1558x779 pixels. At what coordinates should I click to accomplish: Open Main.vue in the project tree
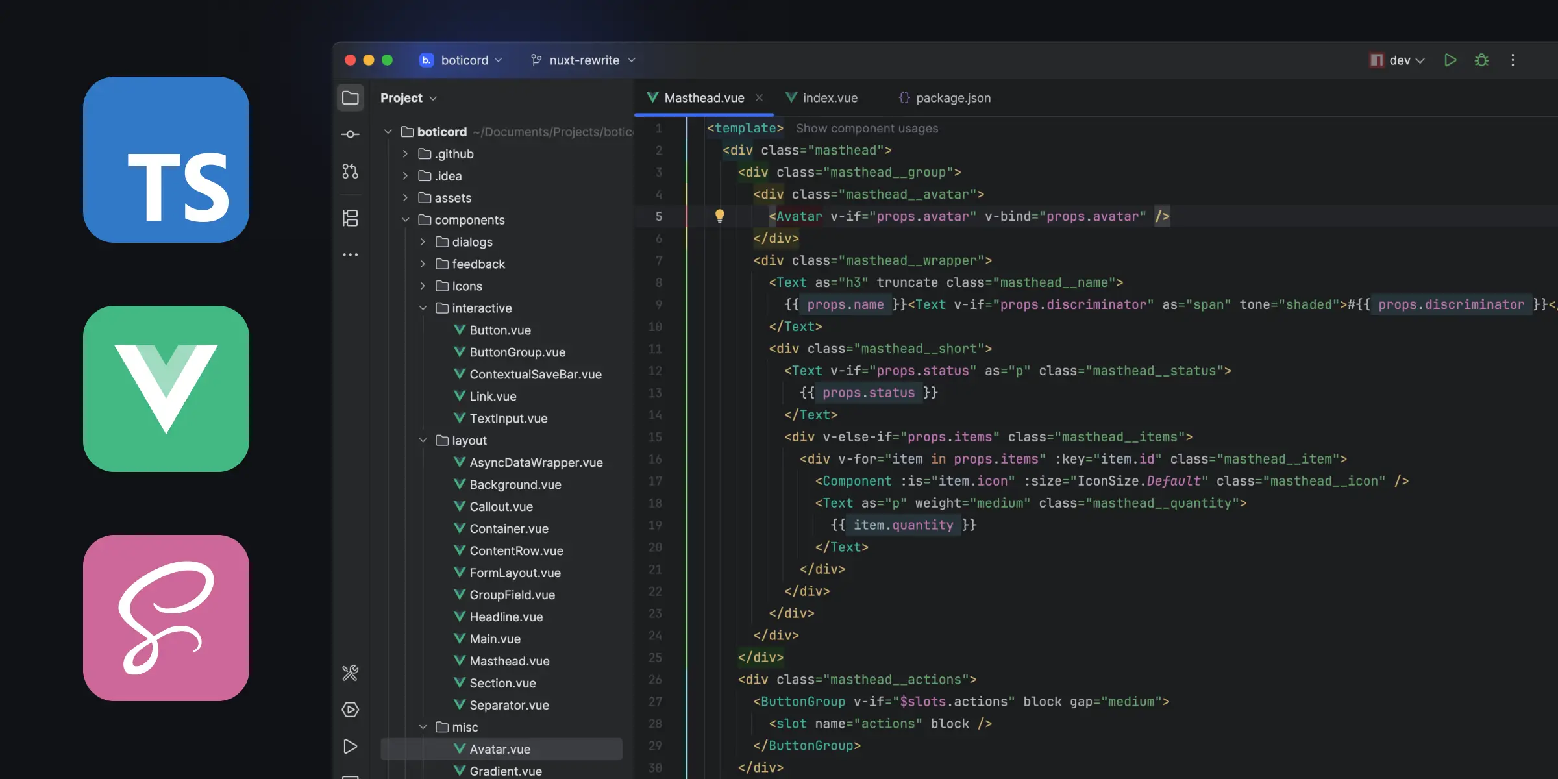pyautogui.click(x=487, y=639)
